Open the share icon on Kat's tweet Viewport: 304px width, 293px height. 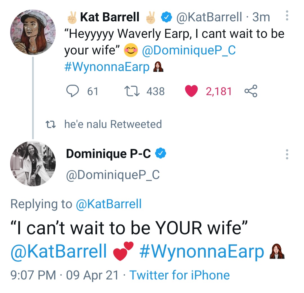[x=251, y=91]
